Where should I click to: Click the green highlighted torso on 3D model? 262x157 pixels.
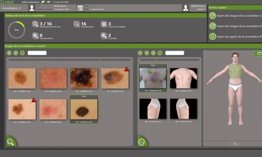pyautogui.click(x=235, y=71)
